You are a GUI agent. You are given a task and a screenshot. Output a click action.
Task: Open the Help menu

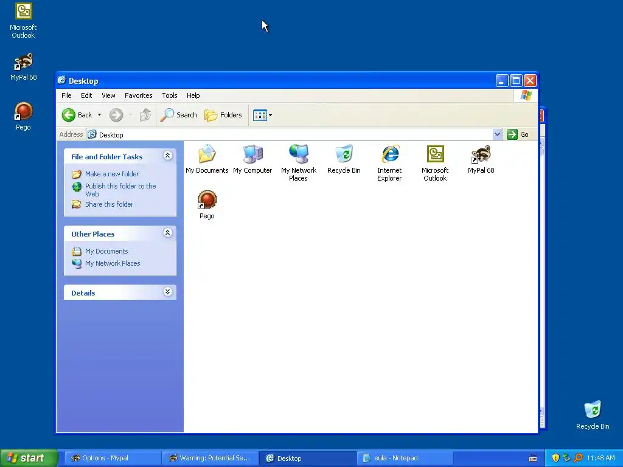click(x=193, y=95)
